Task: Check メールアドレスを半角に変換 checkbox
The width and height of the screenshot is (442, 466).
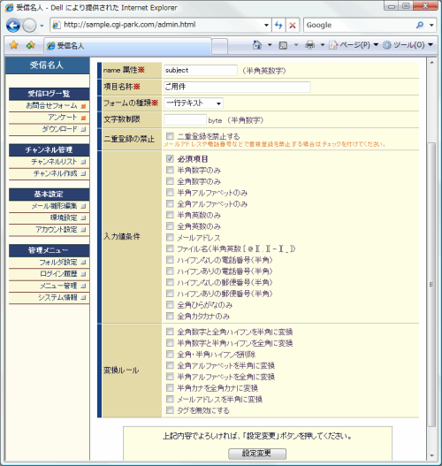Action: pyautogui.click(x=170, y=399)
